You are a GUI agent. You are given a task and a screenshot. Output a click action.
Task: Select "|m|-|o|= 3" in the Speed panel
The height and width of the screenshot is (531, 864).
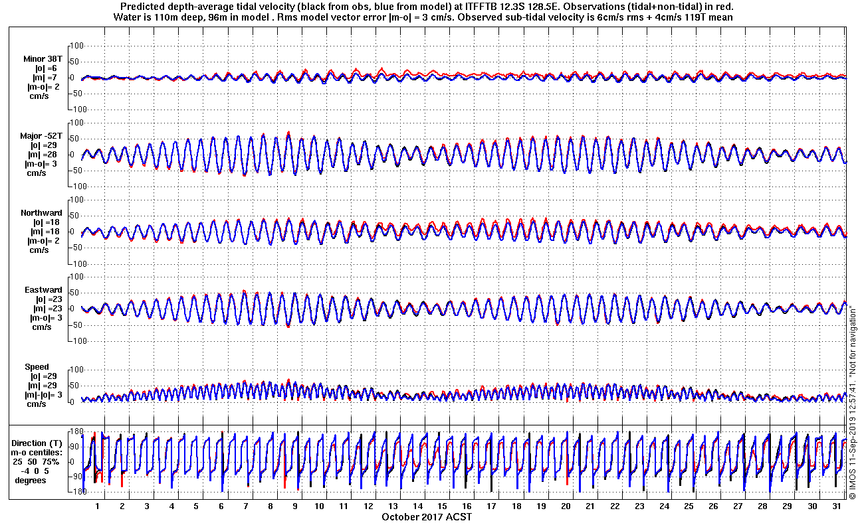click(45, 394)
